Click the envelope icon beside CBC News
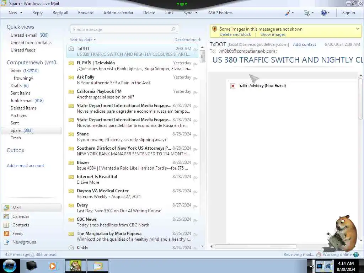Viewport: 364px width, 273px height. click(x=71, y=219)
